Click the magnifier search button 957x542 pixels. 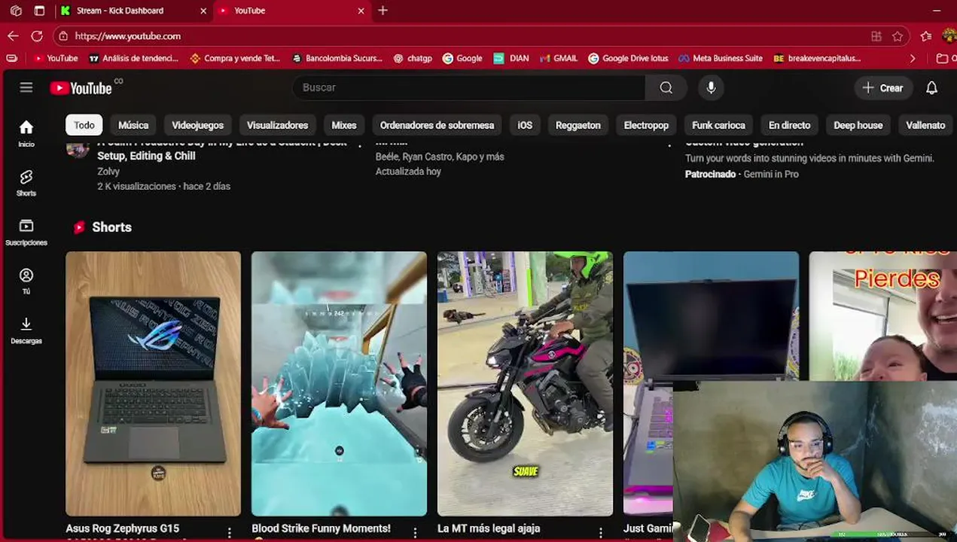666,87
